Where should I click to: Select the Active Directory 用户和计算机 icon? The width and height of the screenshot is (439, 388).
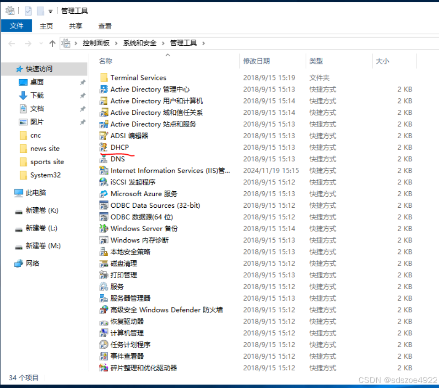click(103, 101)
